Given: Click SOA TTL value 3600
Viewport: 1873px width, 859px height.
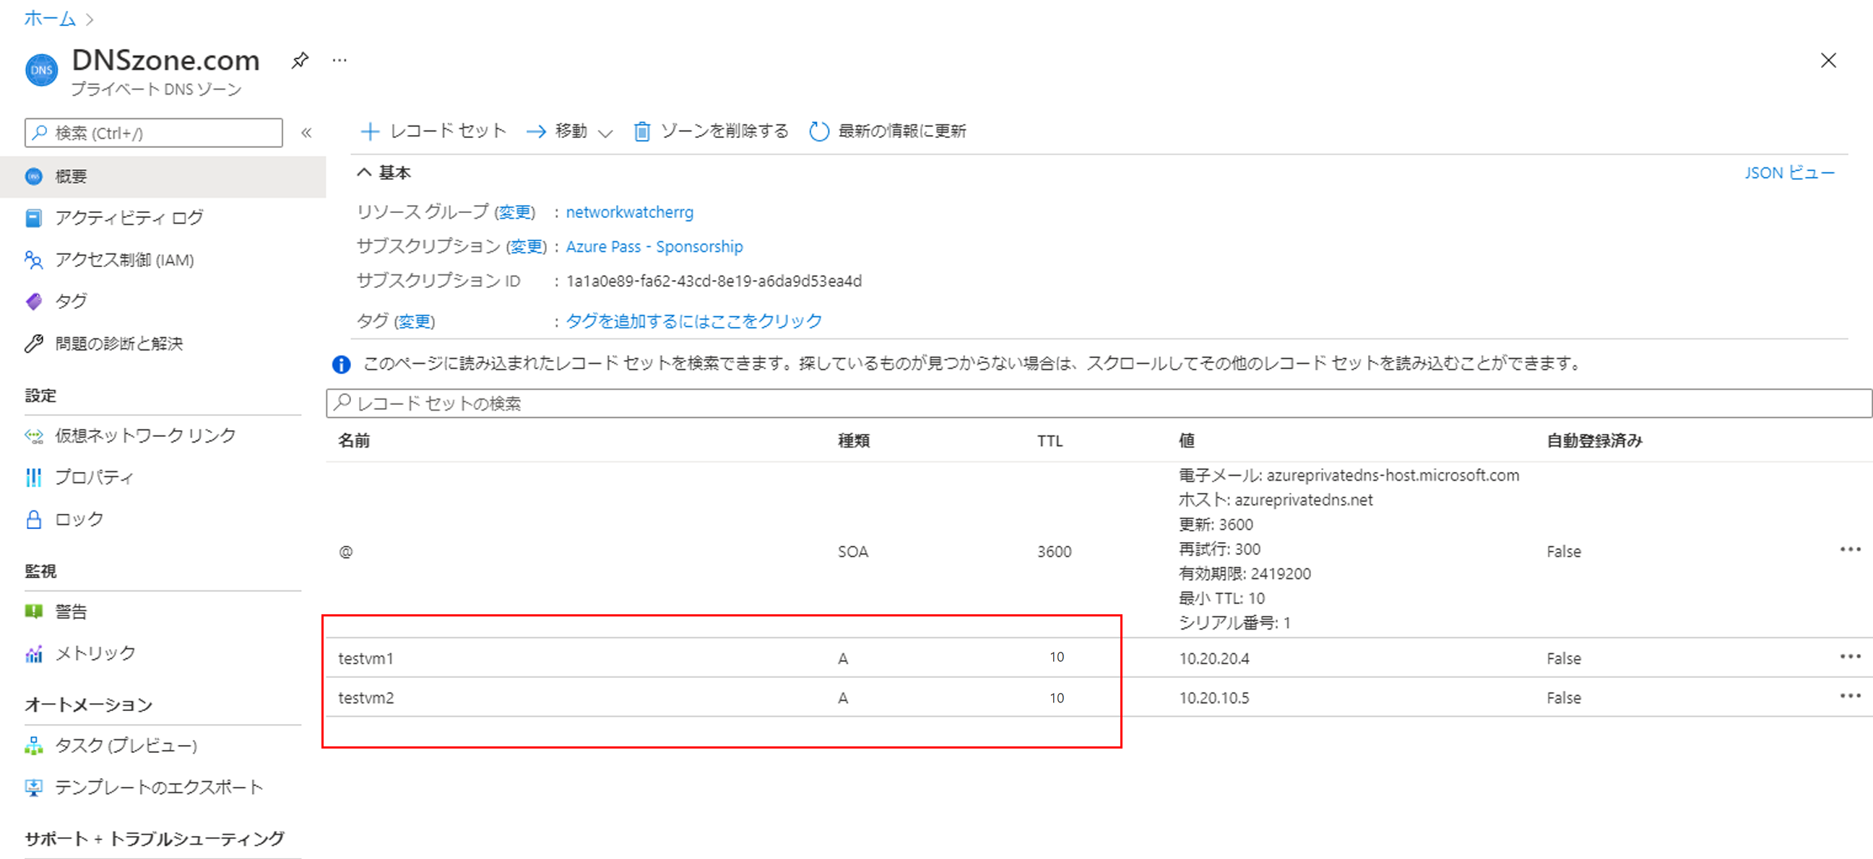Looking at the screenshot, I should click(x=1055, y=551).
